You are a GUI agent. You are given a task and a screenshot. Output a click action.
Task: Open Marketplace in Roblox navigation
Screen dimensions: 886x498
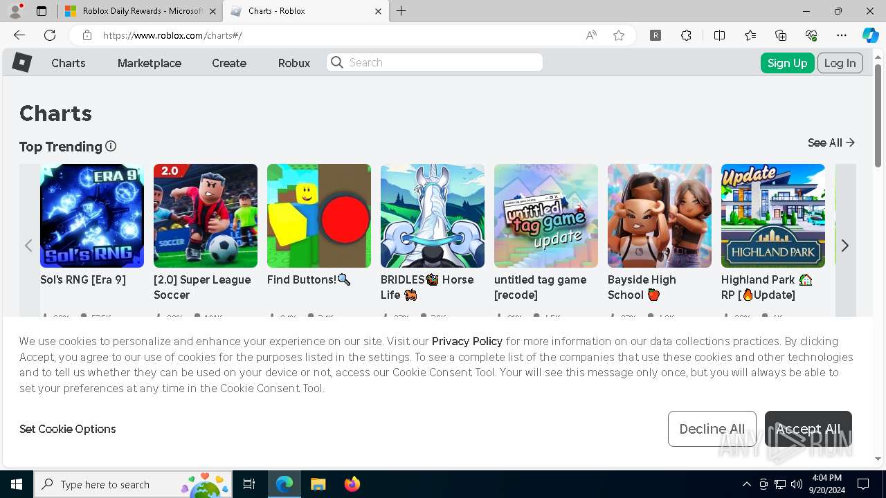[x=150, y=63]
